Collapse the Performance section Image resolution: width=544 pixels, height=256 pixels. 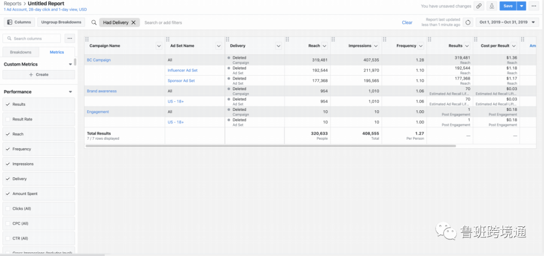[x=70, y=92]
